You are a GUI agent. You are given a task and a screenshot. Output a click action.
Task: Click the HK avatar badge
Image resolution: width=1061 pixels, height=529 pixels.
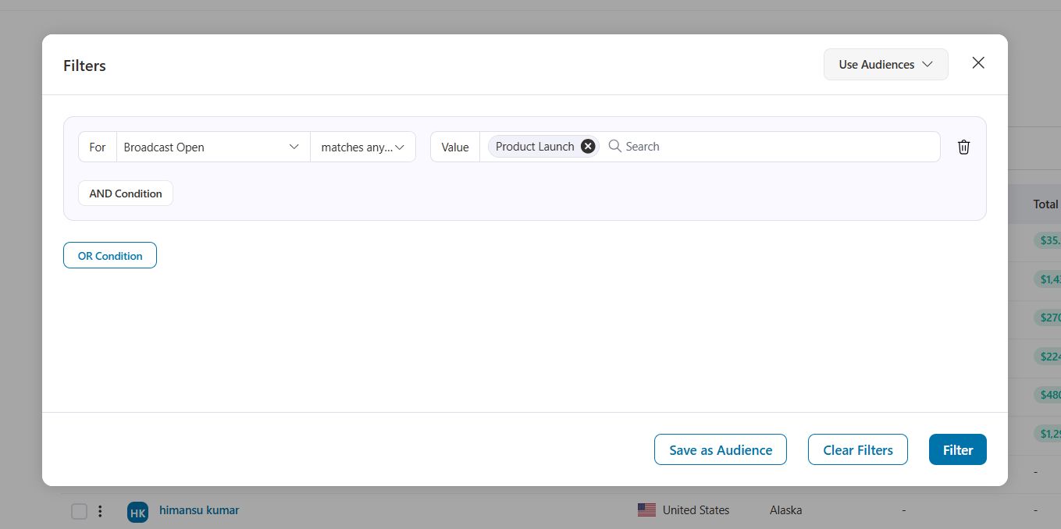pyautogui.click(x=137, y=512)
